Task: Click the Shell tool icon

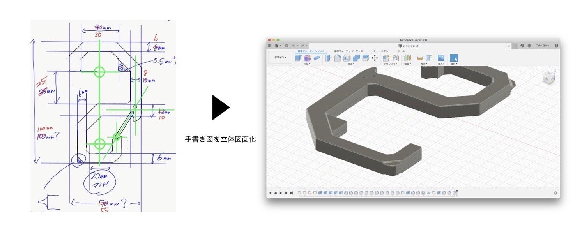Action: click(x=347, y=58)
